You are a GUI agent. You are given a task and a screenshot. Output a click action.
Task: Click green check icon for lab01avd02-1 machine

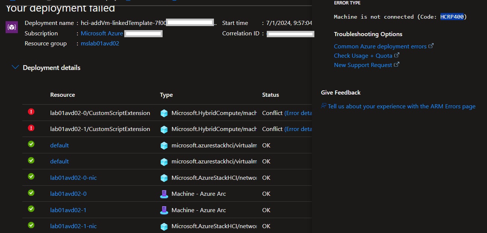tap(31, 209)
